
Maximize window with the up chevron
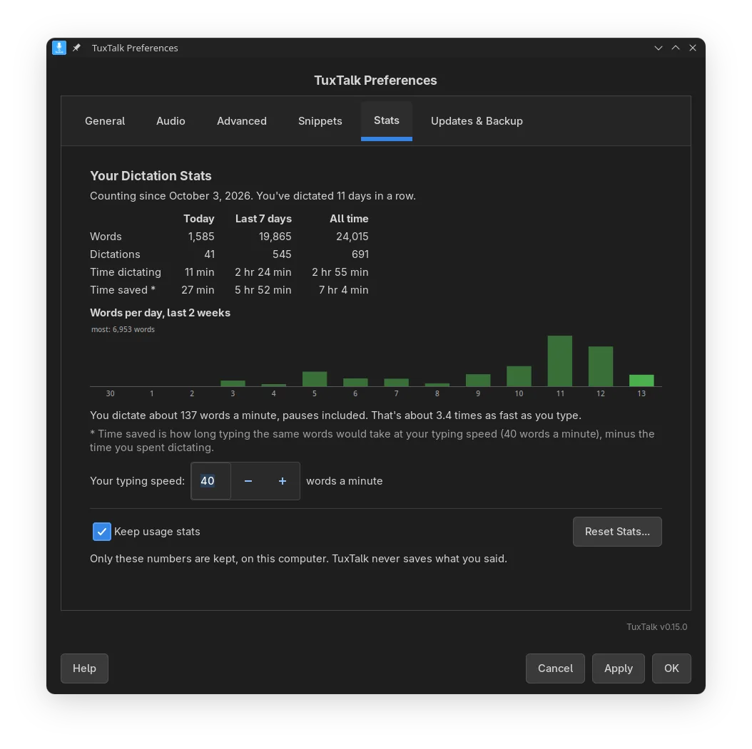(x=676, y=48)
